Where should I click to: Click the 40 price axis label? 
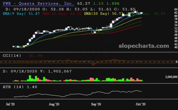(176, 47)
